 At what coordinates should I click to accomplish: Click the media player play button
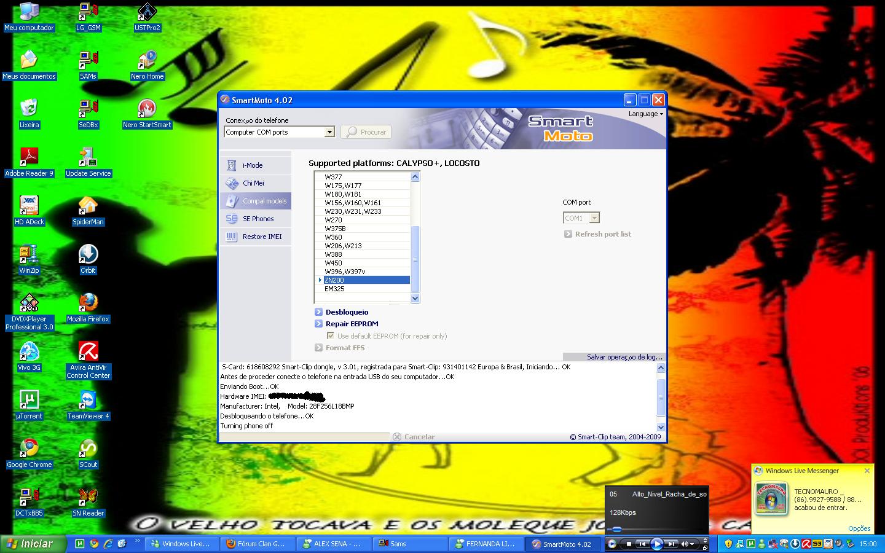pyautogui.click(x=656, y=544)
